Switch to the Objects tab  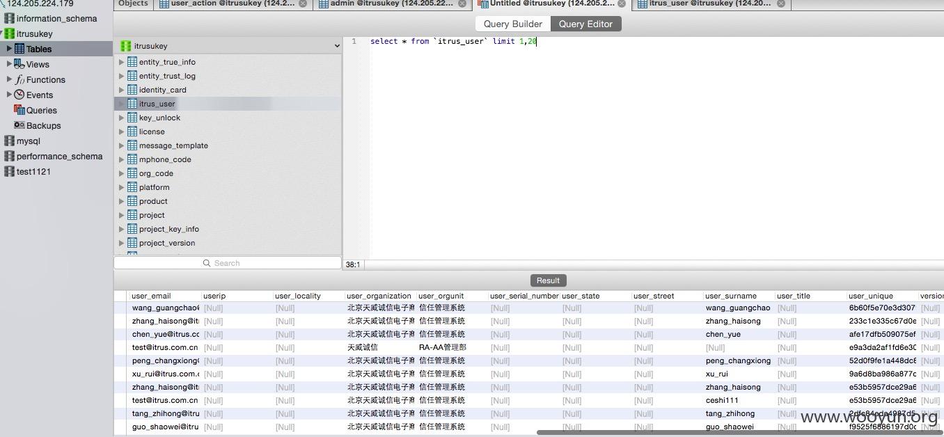point(133,3)
